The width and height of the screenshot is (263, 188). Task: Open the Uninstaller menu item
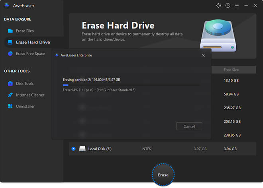[x=25, y=107]
